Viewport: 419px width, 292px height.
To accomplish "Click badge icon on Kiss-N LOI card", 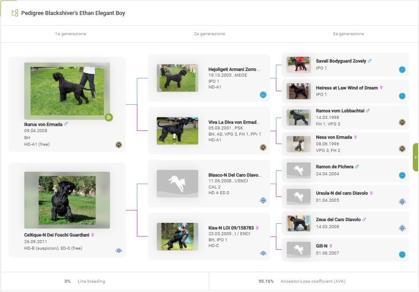I will tap(263, 253).
